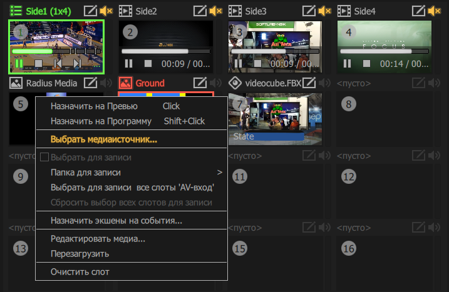Stop playback in slot 3
This screenshot has width=449, height=292.
258,63
